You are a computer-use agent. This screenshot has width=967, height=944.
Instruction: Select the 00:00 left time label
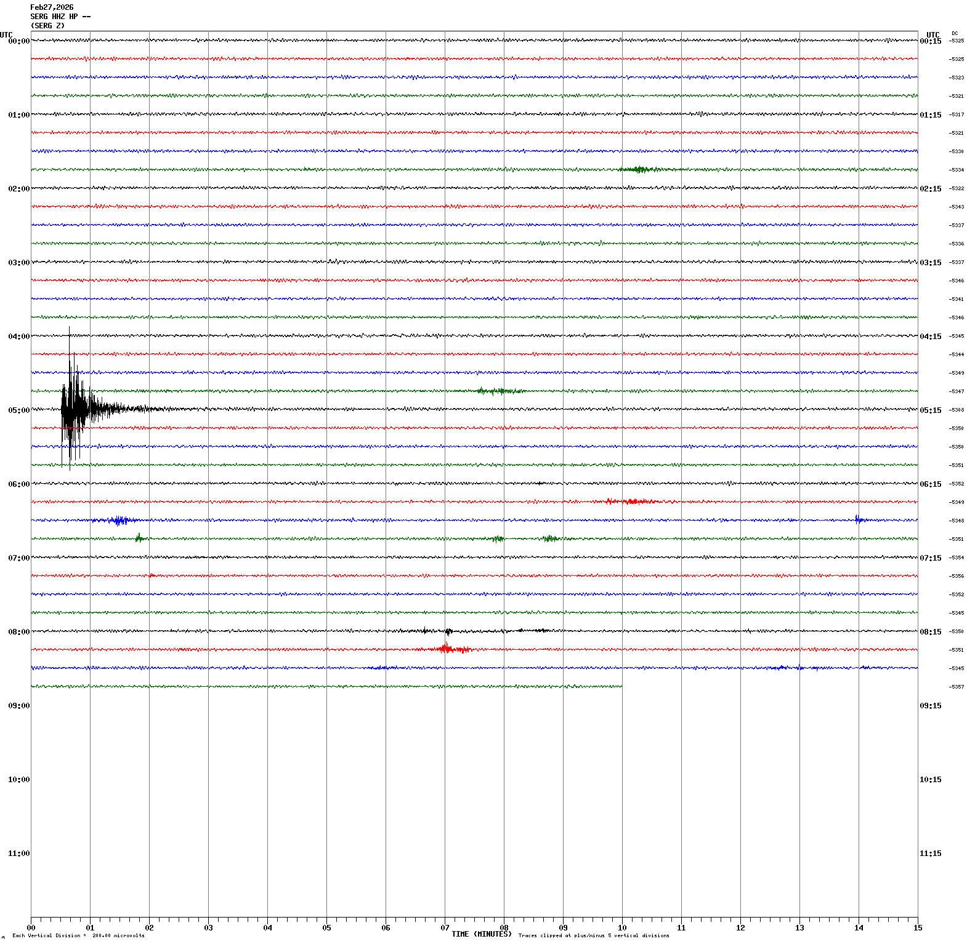18,41
